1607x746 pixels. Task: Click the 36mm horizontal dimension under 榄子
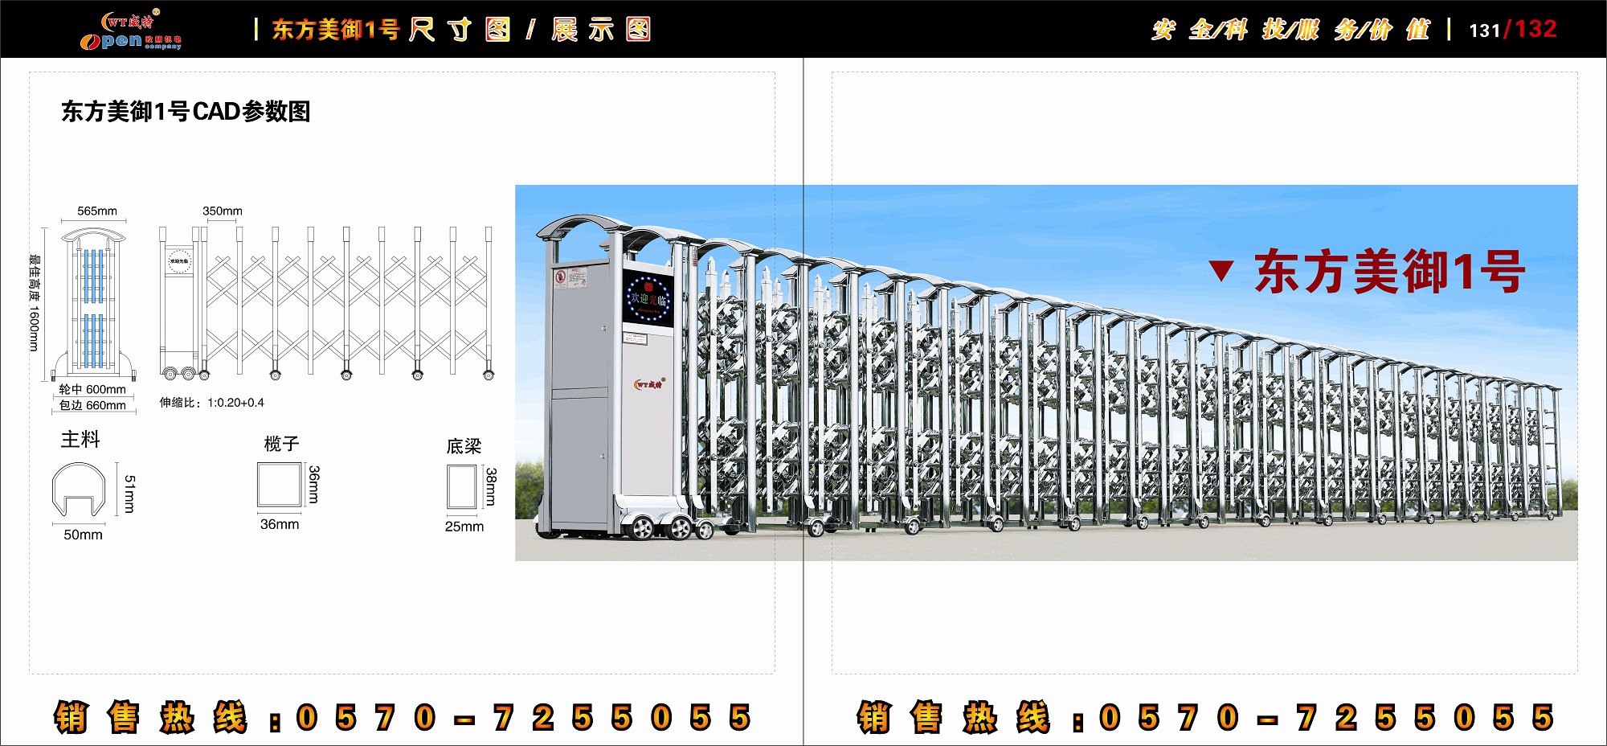click(x=280, y=524)
